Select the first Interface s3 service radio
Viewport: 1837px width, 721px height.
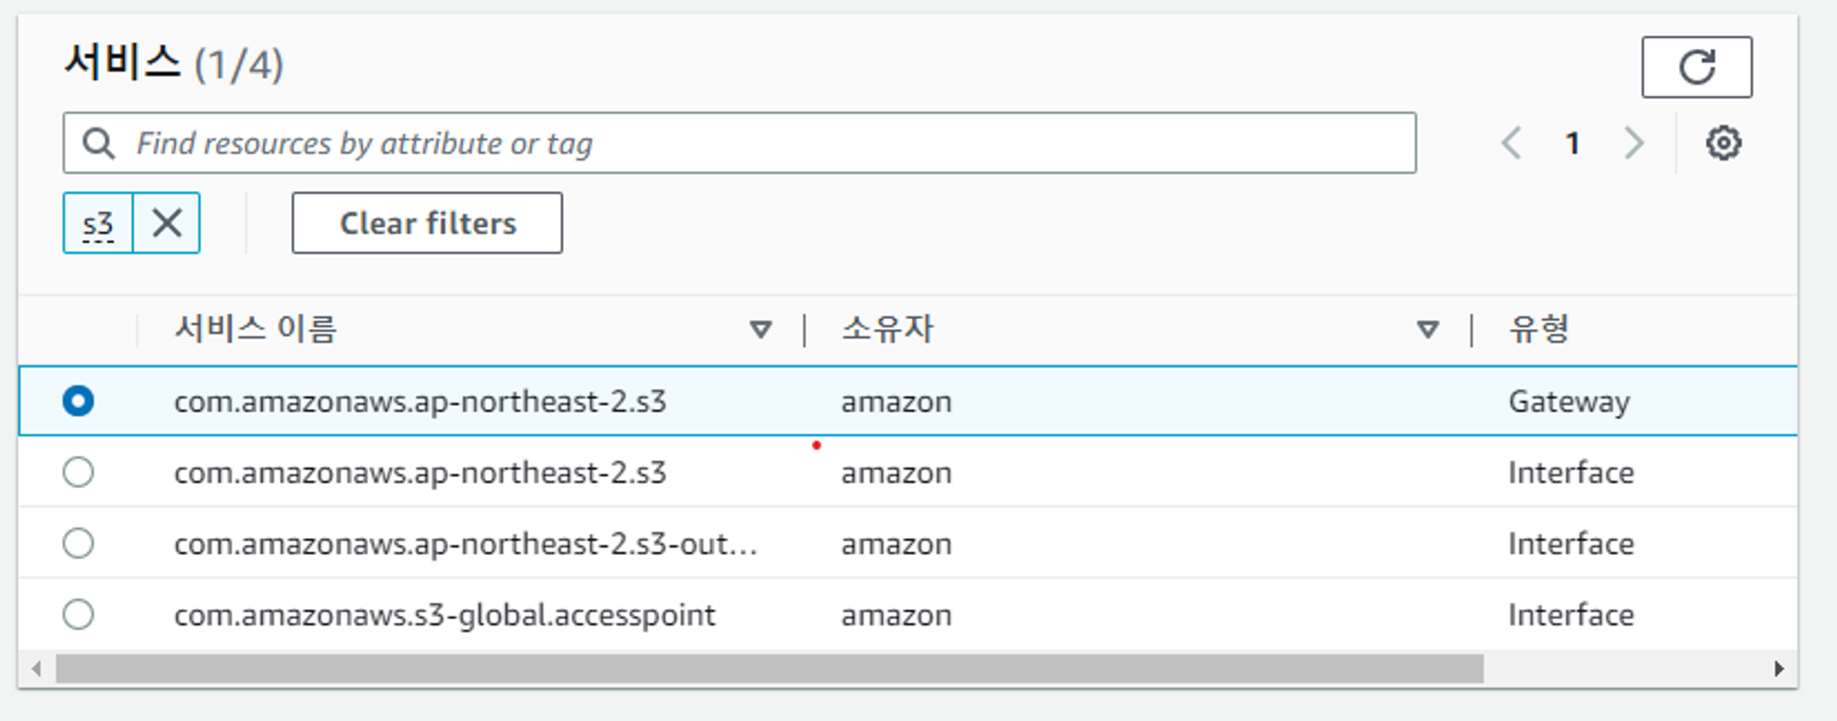coord(78,472)
